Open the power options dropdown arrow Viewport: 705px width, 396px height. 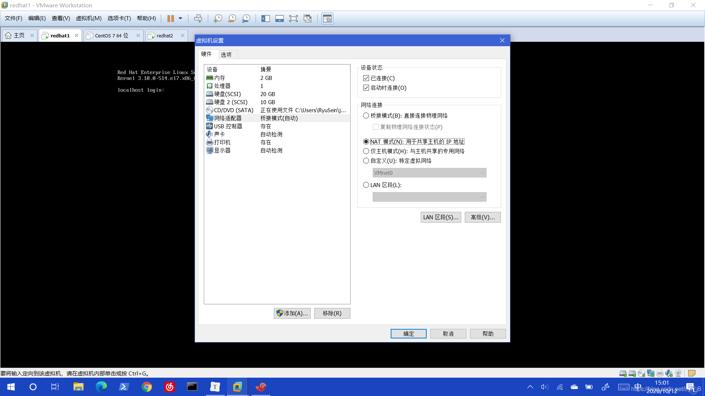pyautogui.click(x=180, y=18)
